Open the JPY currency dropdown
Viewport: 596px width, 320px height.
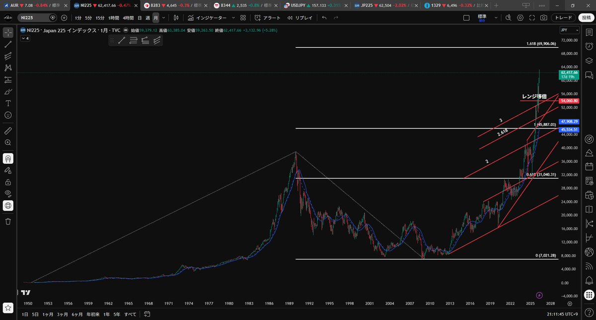[570, 30]
